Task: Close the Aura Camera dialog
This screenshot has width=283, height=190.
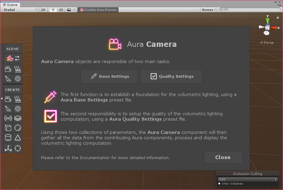Action: [x=223, y=157]
